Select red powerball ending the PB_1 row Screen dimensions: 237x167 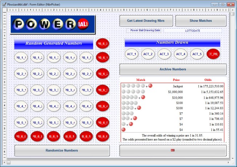tap(103, 57)
